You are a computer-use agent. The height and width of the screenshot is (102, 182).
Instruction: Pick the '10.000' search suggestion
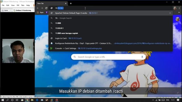click(x=111, y=23)
